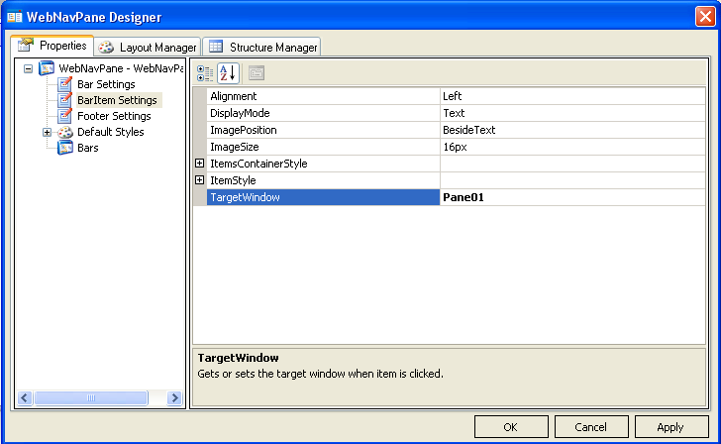Click the tree horizontal scrollbar right arrow
The image size is (721, 444).
click(x=175, y=398)
